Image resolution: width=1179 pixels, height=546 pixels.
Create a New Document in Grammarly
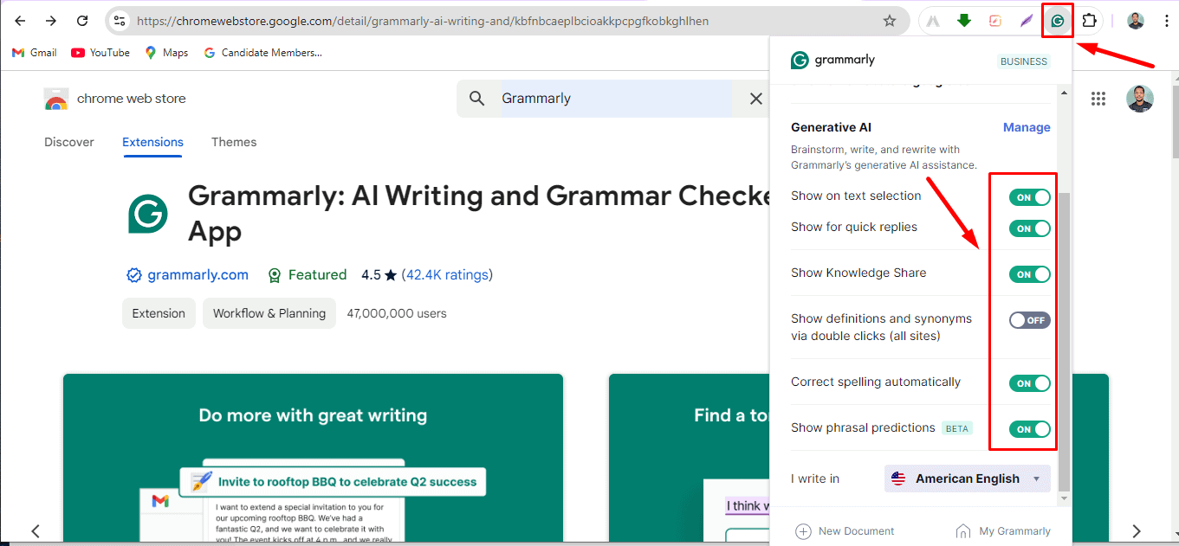(845, 531)
